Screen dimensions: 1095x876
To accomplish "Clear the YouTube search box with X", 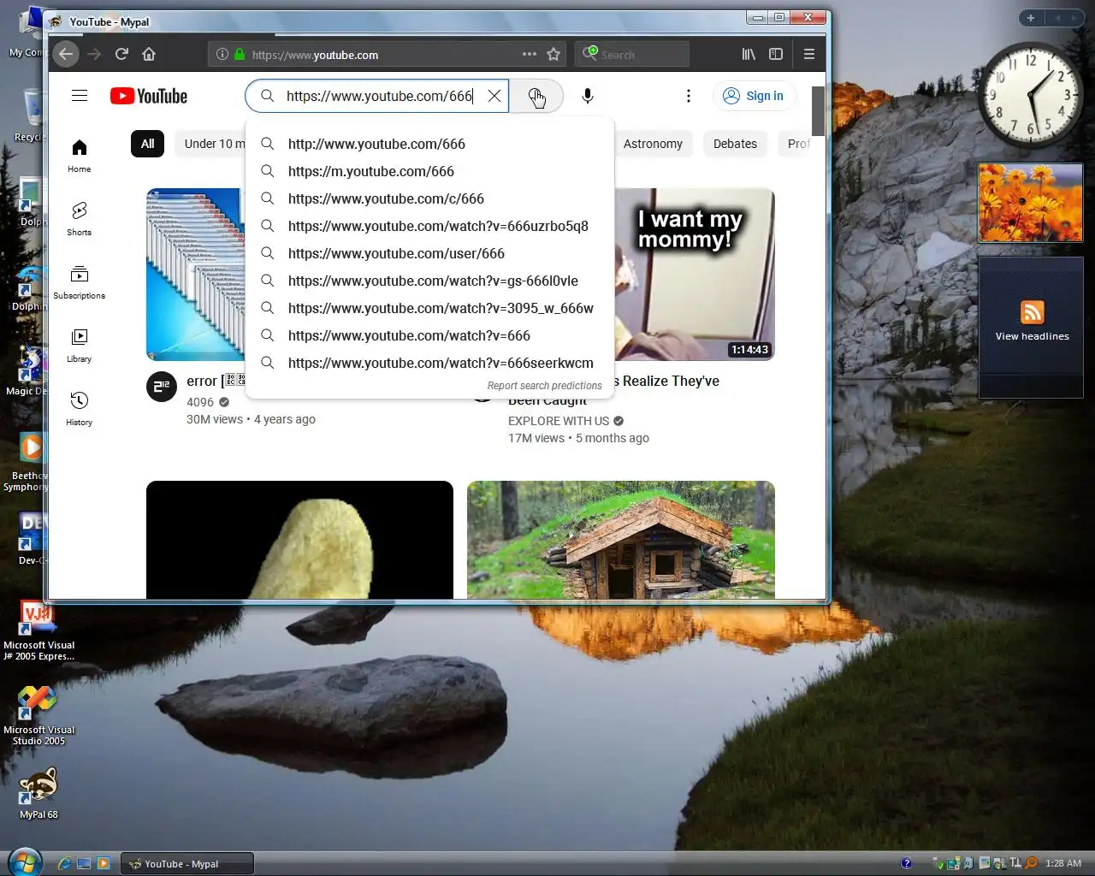I will (494, 96).
